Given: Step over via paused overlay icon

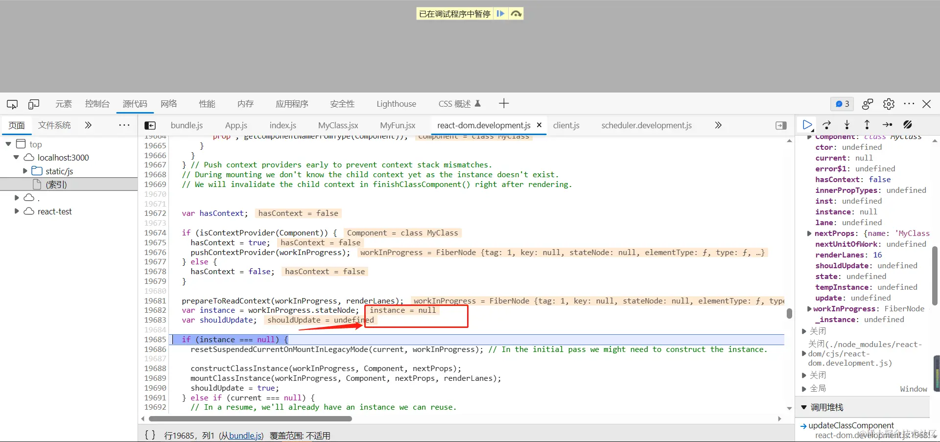Looking at the screenshot, I should pos(516,14).
